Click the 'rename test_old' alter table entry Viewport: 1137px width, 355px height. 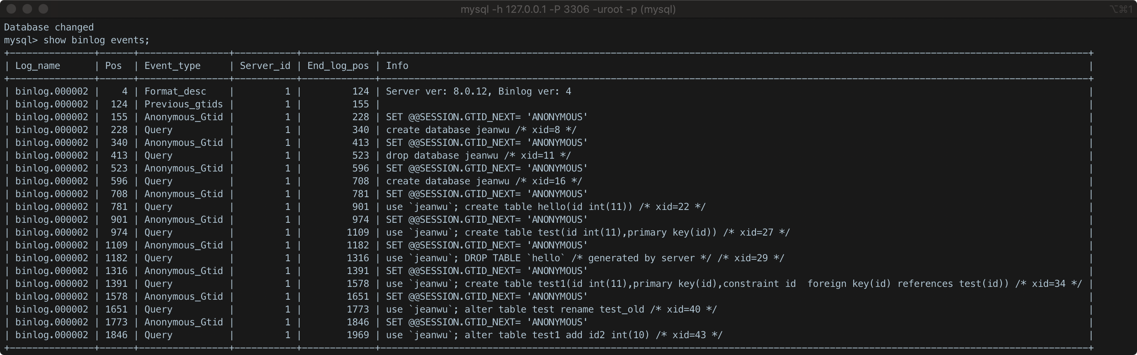click(551, 309)
